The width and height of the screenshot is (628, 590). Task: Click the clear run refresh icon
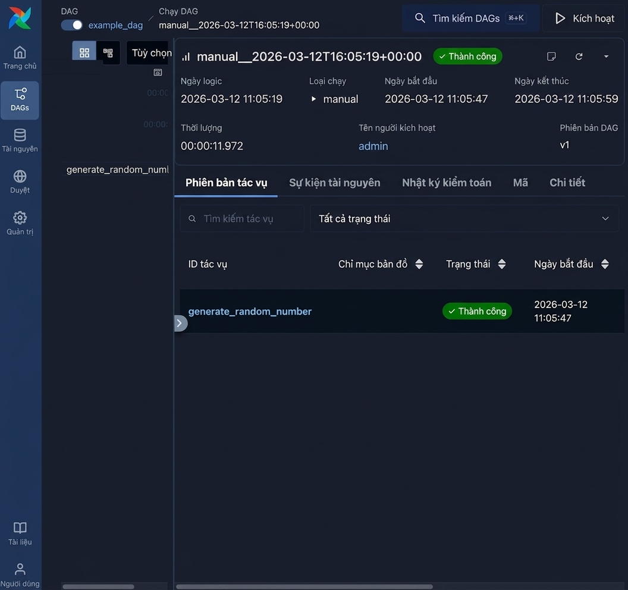click(579, 57)
